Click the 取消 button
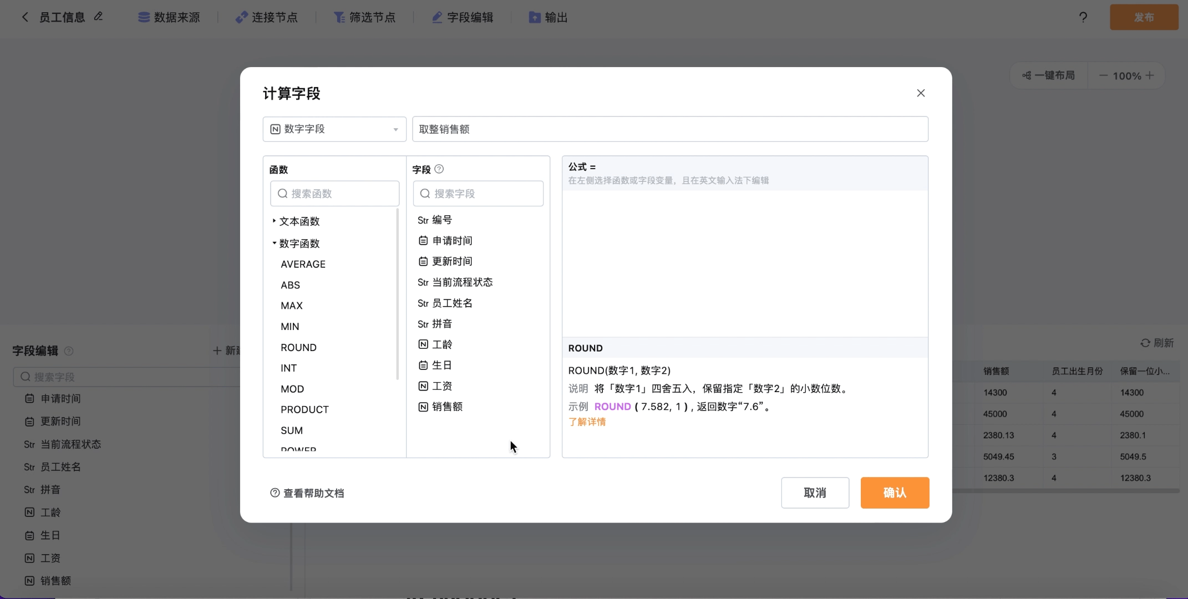 pos(815,493)
